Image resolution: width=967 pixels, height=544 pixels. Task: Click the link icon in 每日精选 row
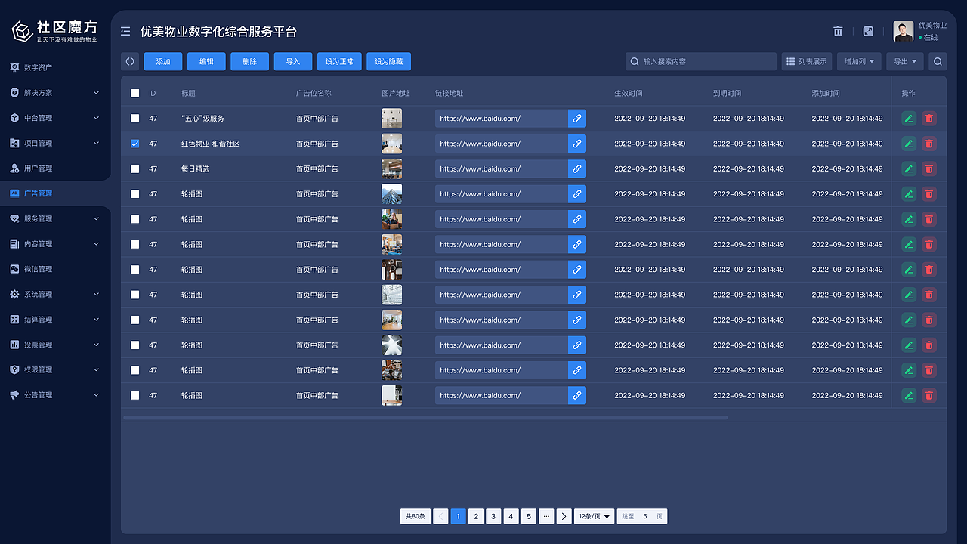(x=577, y=168)
